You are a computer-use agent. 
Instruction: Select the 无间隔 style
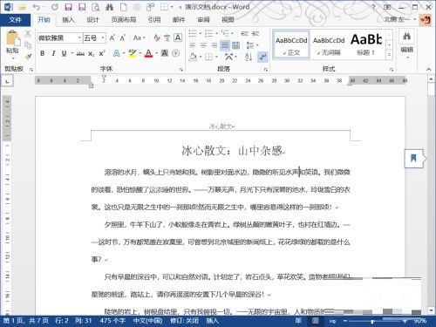click(x=329, y=45)
